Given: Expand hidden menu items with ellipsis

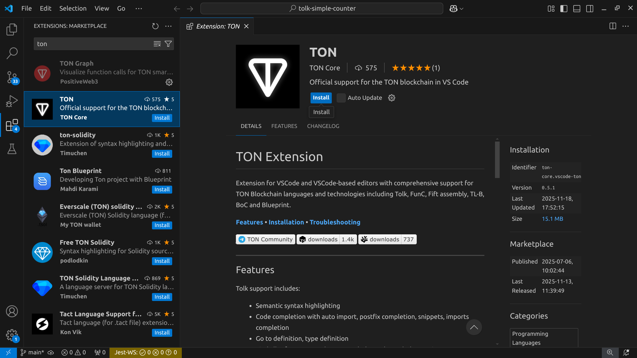Looking at the screenshot, I should coord(139,8).
